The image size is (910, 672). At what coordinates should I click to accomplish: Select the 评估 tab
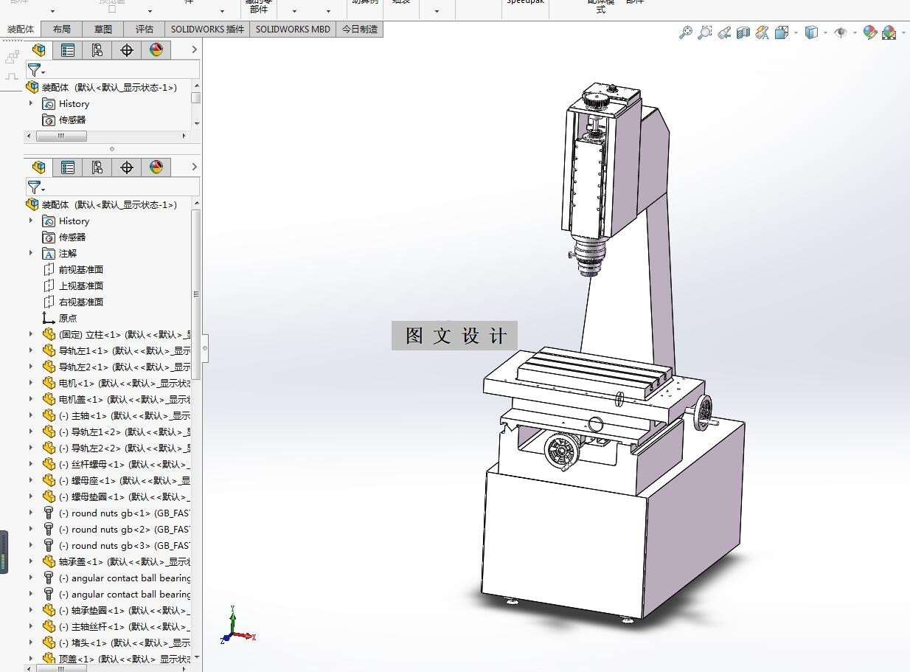coord(145,29)
